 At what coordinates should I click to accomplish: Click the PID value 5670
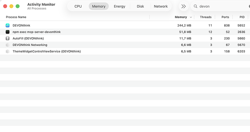pyautogui.click(x=241, y=45)
